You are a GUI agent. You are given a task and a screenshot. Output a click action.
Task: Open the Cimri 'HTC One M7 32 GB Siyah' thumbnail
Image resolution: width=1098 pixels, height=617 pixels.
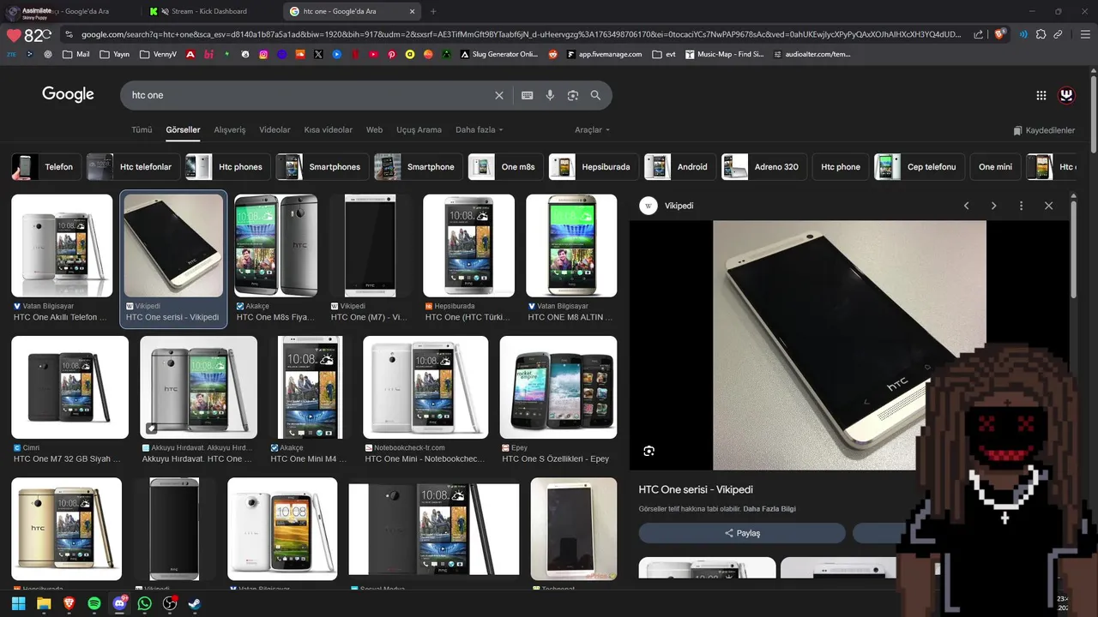pyautogui.click(x=69, y=387)
